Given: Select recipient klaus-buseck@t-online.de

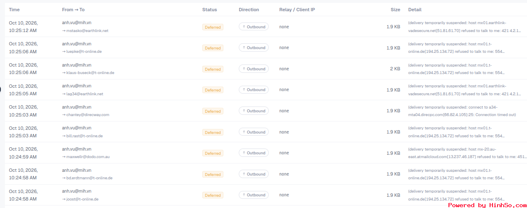Looking at the screenshot, I should [90, 73].
